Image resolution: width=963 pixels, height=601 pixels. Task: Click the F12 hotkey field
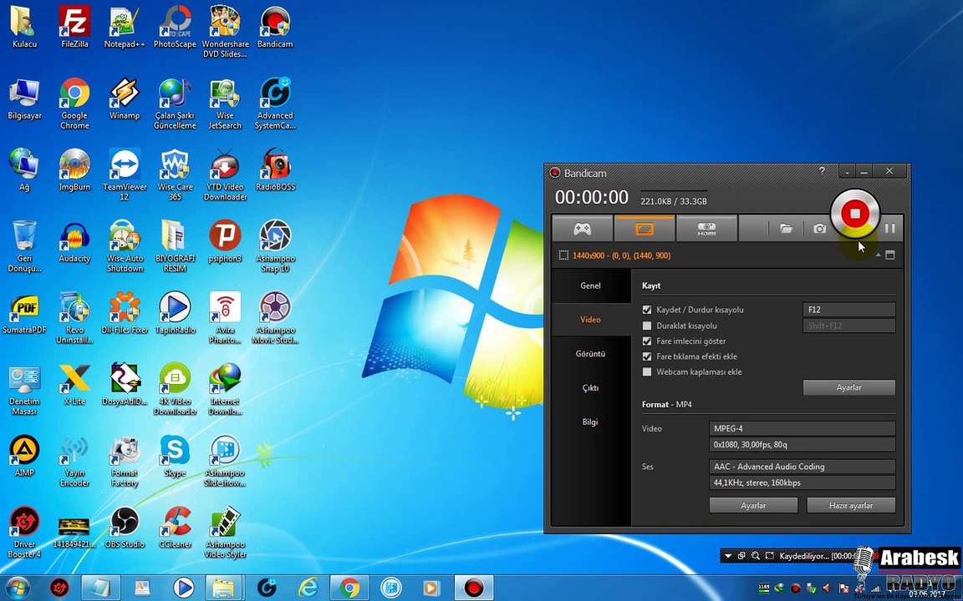[x=848, y=310]
